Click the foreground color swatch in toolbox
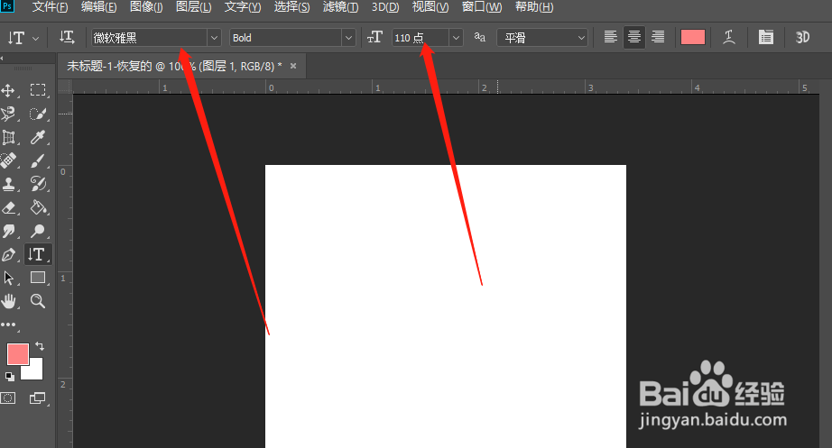Screen dimensions: 832x448 (x=17, y=353)
